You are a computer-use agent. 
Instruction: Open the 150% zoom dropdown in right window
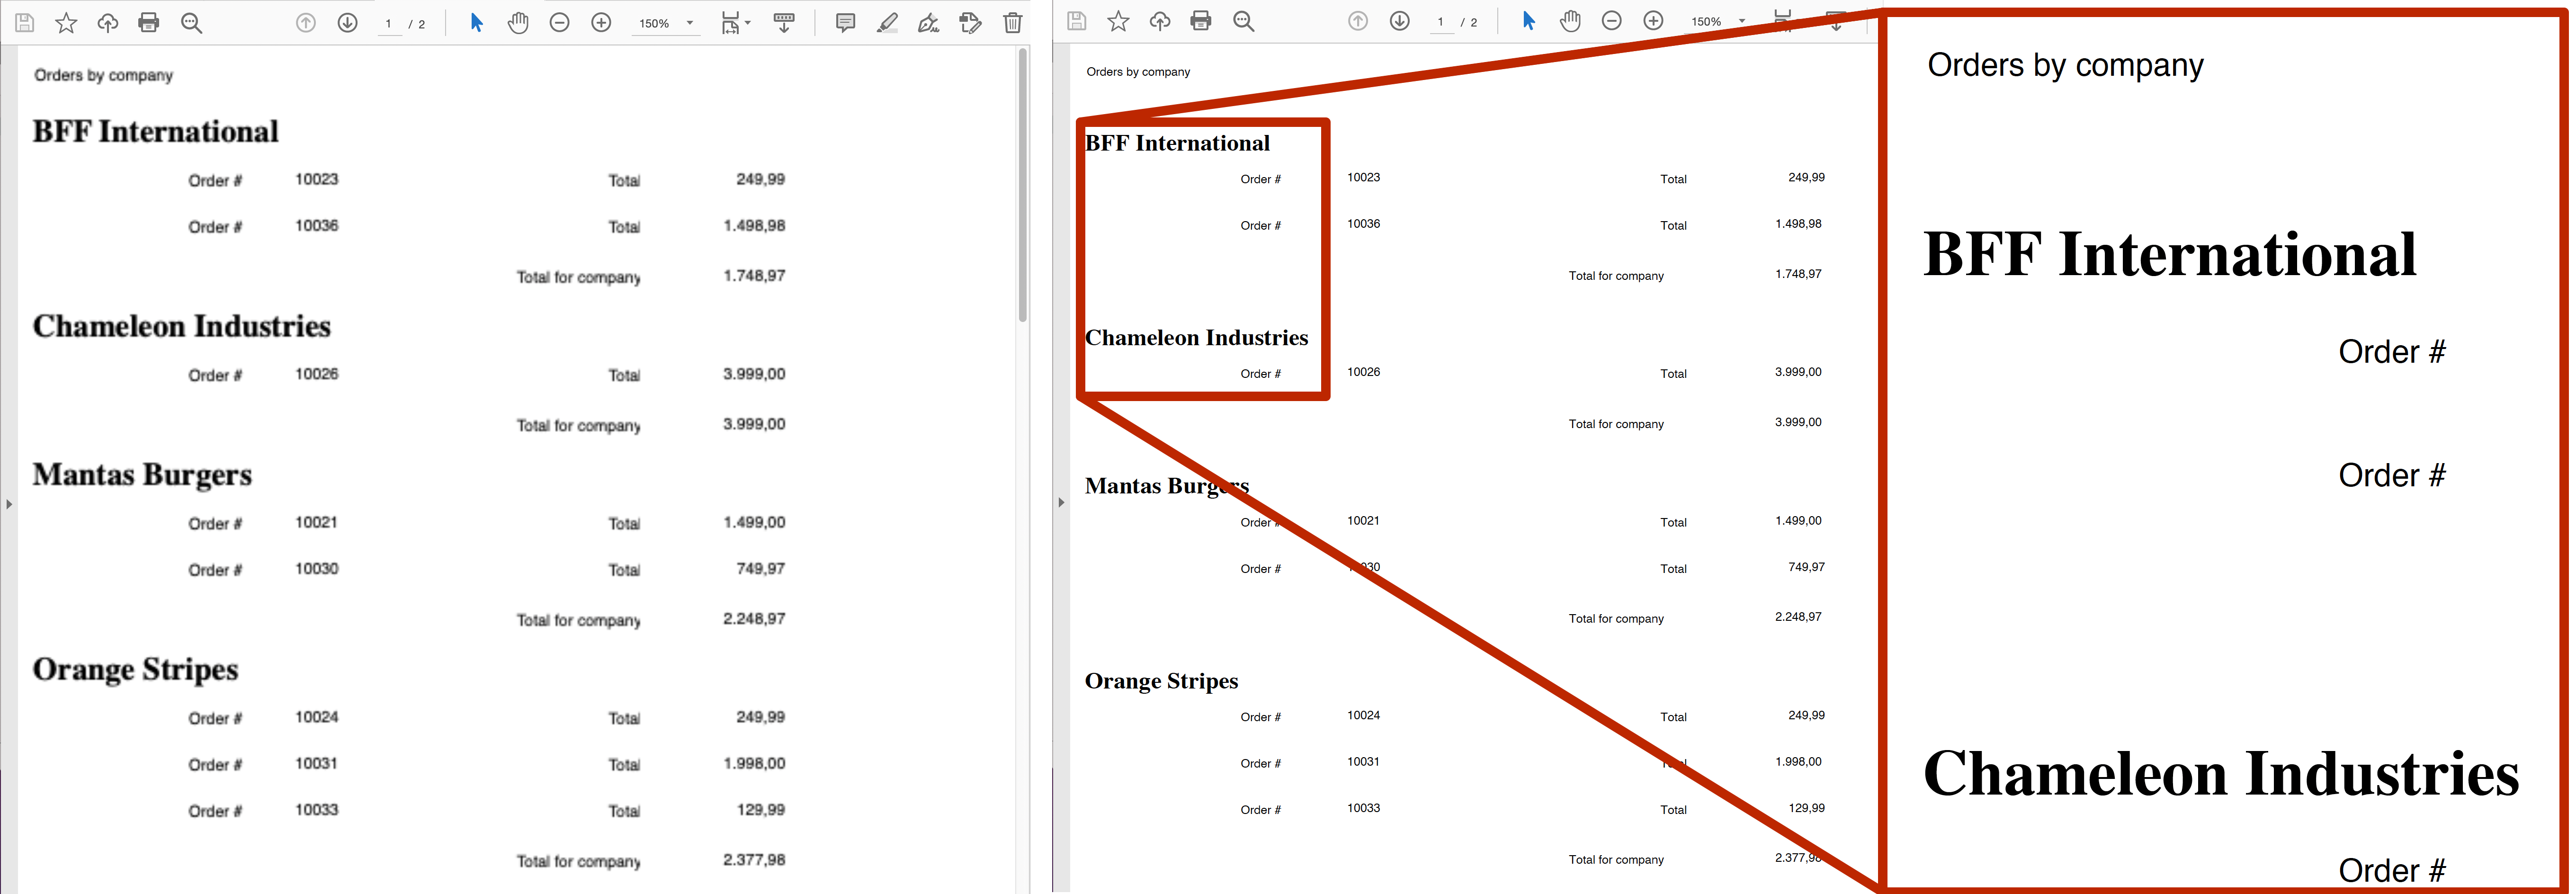pos(1718,22)
